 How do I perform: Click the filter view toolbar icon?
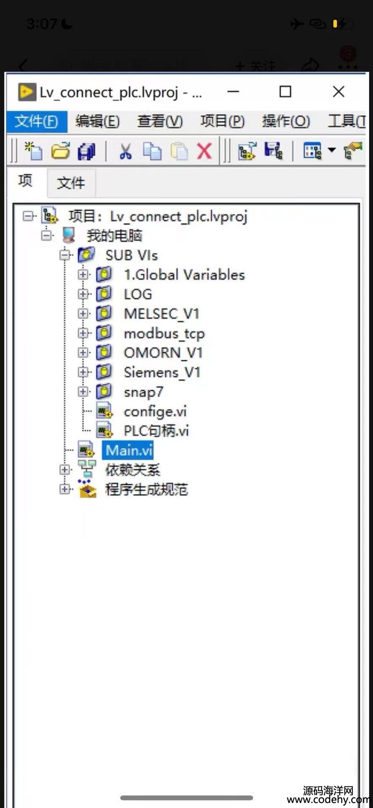coord(312,151)
